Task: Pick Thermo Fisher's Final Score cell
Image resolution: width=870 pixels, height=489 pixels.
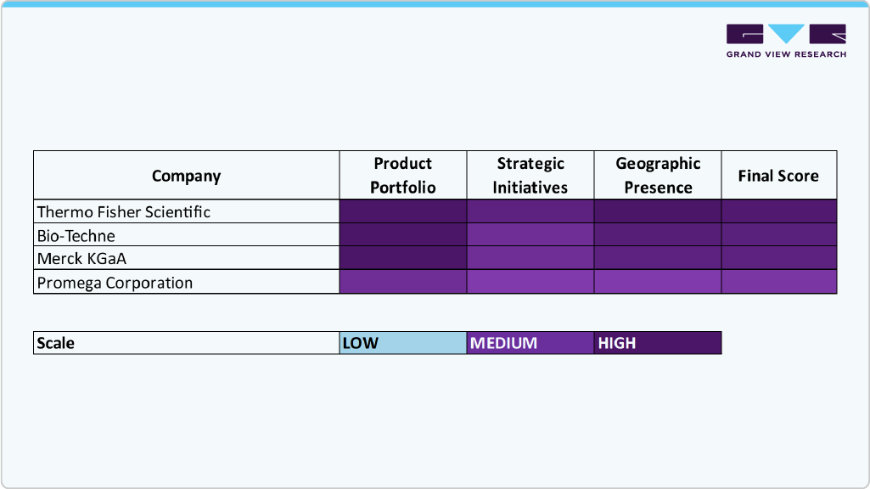Action: (x=778, y=211)
